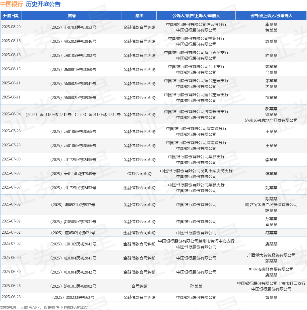Screen dimensions: 307x310
Task: Click the 历史开庭公告 heading
Action: [x=43, y=4]
